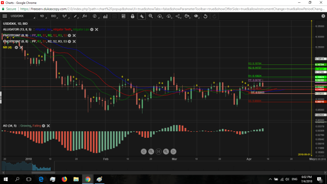Click the zoom out magnifier in toolbar
Screen dimensions: 327x184
150,16
